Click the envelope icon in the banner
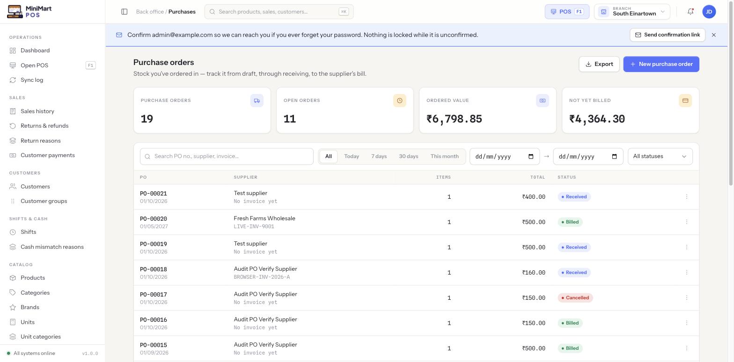The width and height of the screenshot is (734, 362). point(119,35)
